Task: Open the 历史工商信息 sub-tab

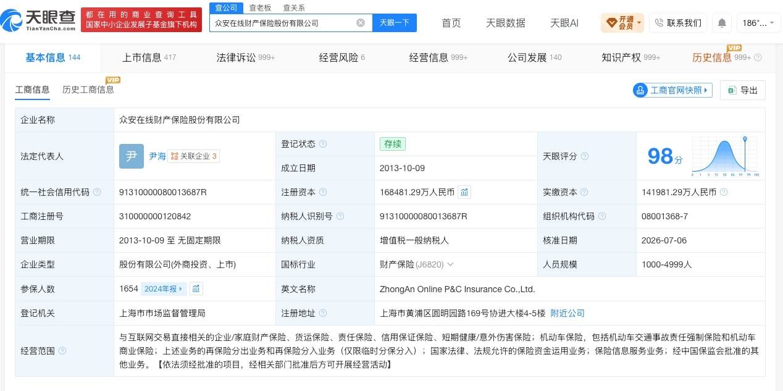Action: pos(88,90)
